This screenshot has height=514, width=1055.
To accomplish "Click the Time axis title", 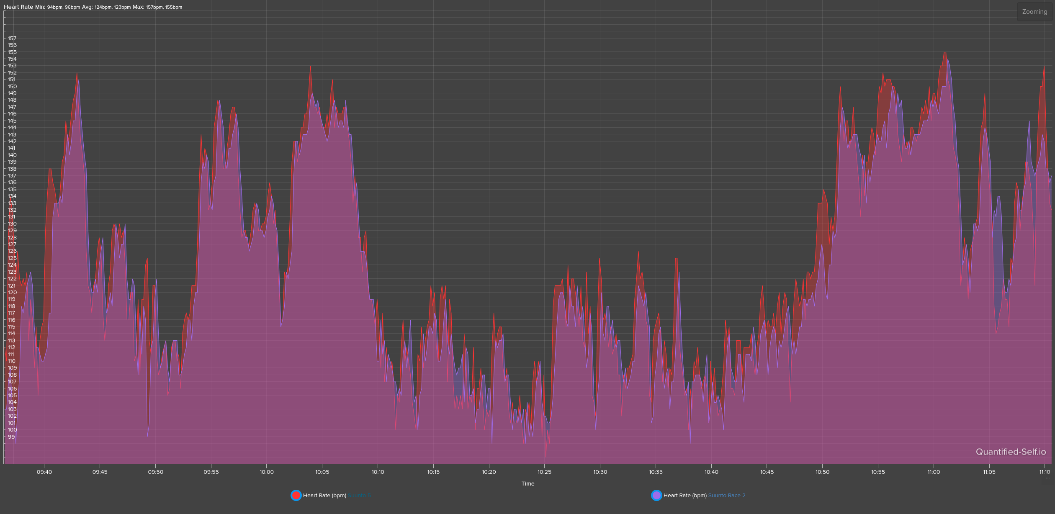I will [527, 483].
